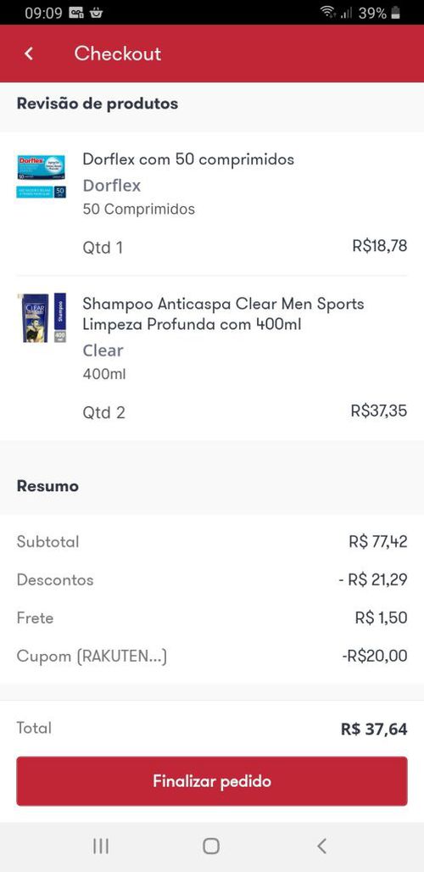Tap the Clear Men shampoo thumbnail
424x872 pixels.
pyautogui.click(x=41, y=317)
